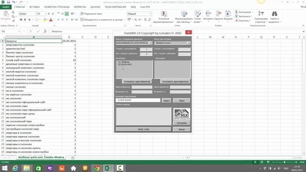Toggle center horizontal alignment button
306x172 pixels.
tap(63, 20)
